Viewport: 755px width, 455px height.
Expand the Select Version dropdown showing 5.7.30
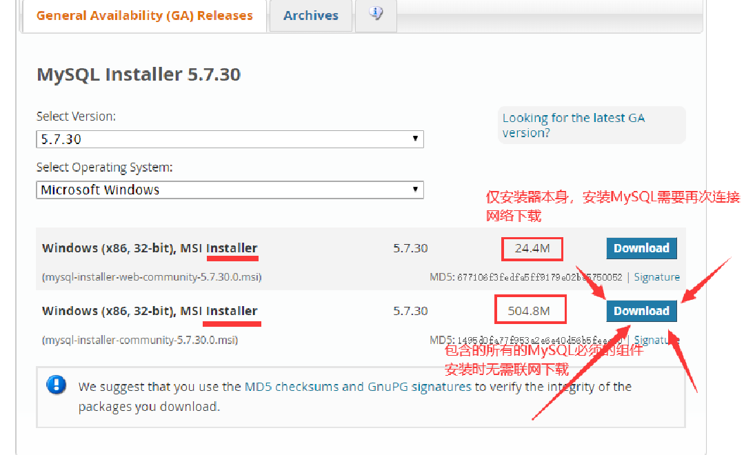230,139
